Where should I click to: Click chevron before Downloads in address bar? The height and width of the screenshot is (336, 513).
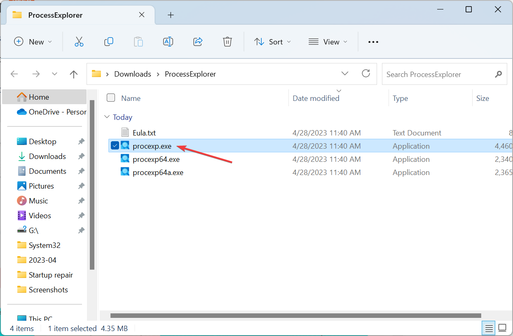(108, 74)
